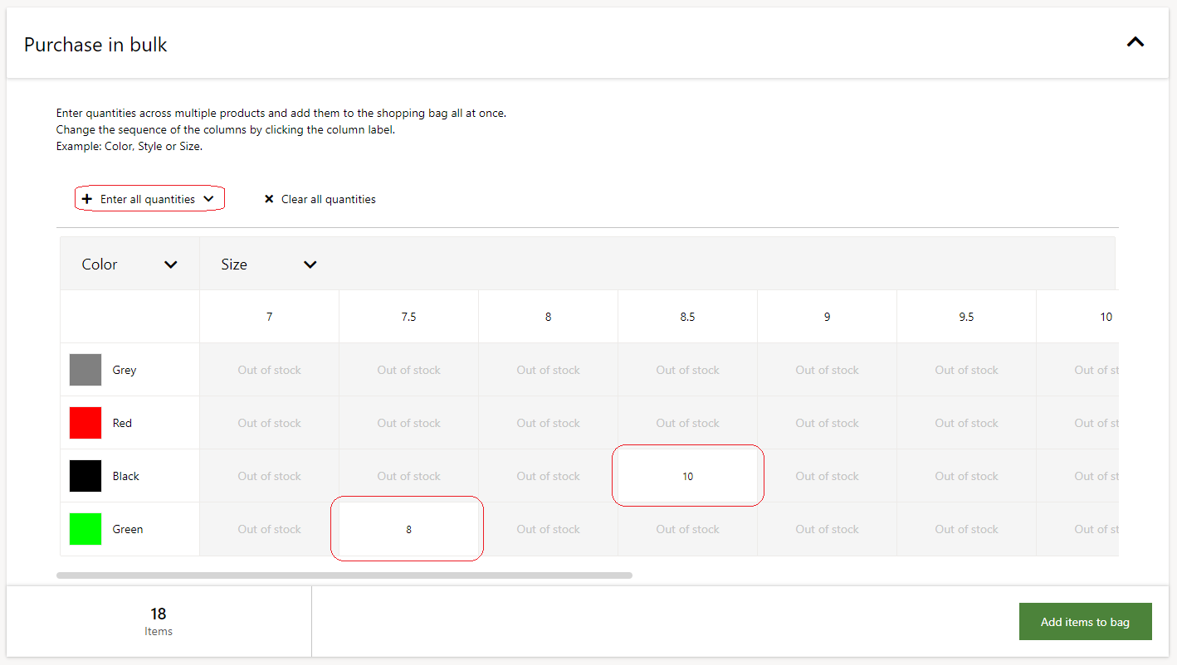This screenshot has width=1177, height=665.
Task: Click the Grey row label
Action: [x=125, y=370]
